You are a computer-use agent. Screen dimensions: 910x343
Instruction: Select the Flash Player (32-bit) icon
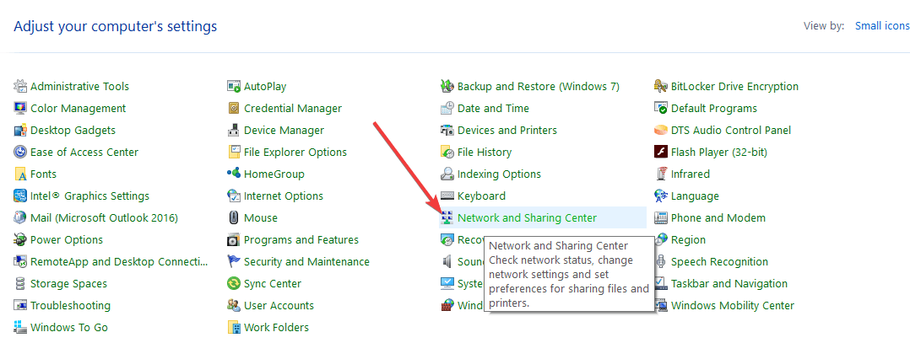(662, 153)
